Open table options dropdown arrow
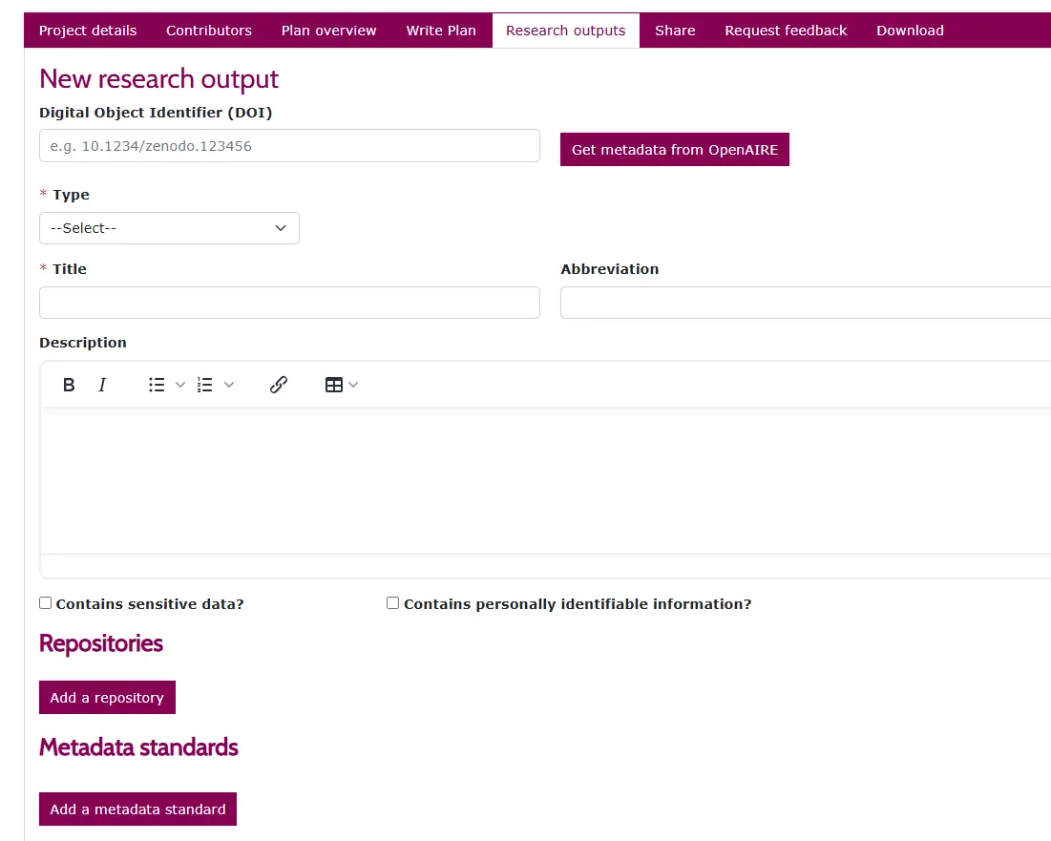 [354, 385]
